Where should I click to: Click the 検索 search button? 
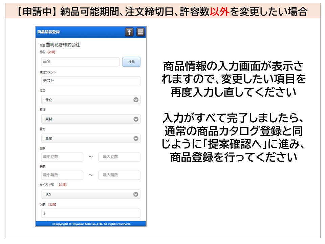[x=131, y=62]
